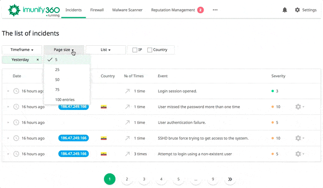Open Reputation Management tab with badge
Screen dimensions: 323x188
[x=173, y=10]
